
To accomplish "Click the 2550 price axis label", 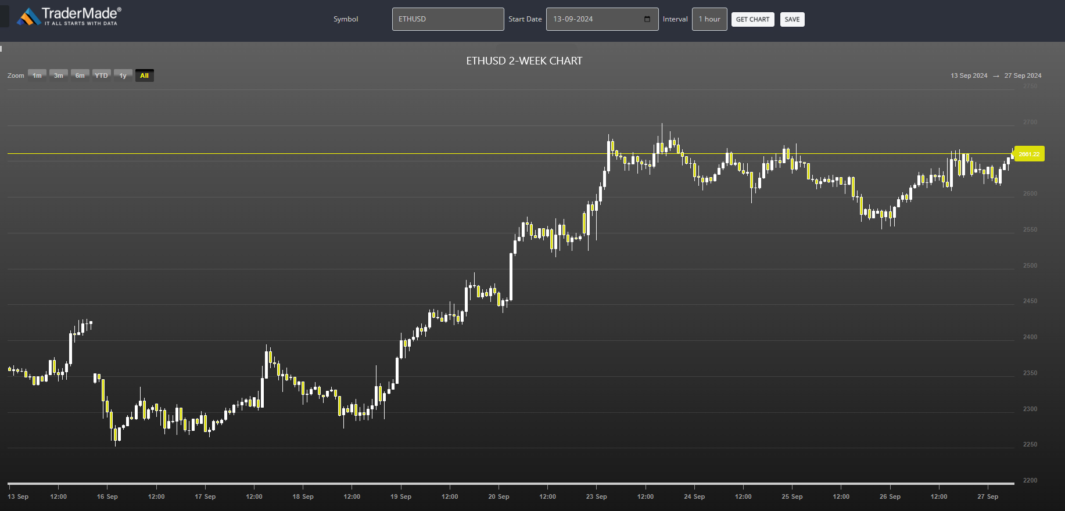I will (1030, 230).
